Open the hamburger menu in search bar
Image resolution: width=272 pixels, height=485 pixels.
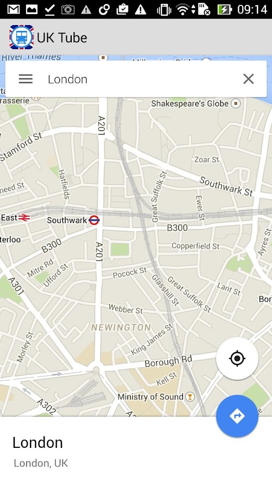coord(26,79)
